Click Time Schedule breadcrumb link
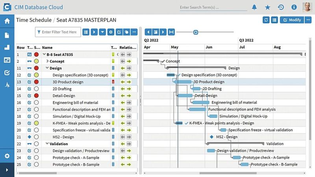 [x=34, y=20]
